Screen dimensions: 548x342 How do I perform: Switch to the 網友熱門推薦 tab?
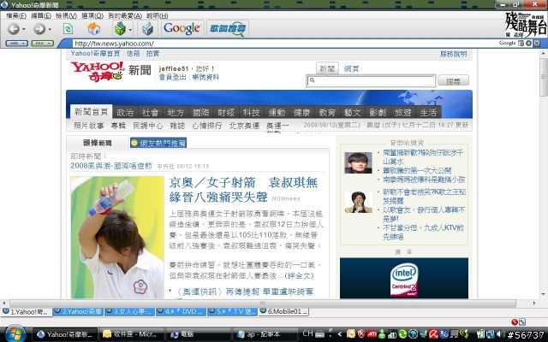(158, 143)
